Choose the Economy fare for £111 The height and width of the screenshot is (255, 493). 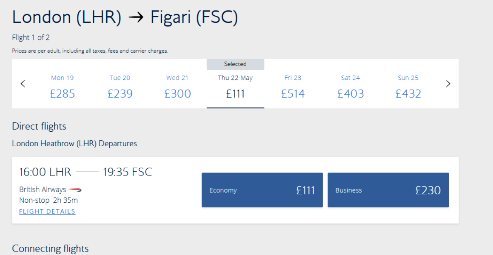262,190
